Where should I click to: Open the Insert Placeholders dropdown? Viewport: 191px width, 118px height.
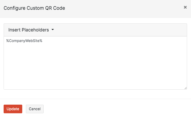coord(31,30)
